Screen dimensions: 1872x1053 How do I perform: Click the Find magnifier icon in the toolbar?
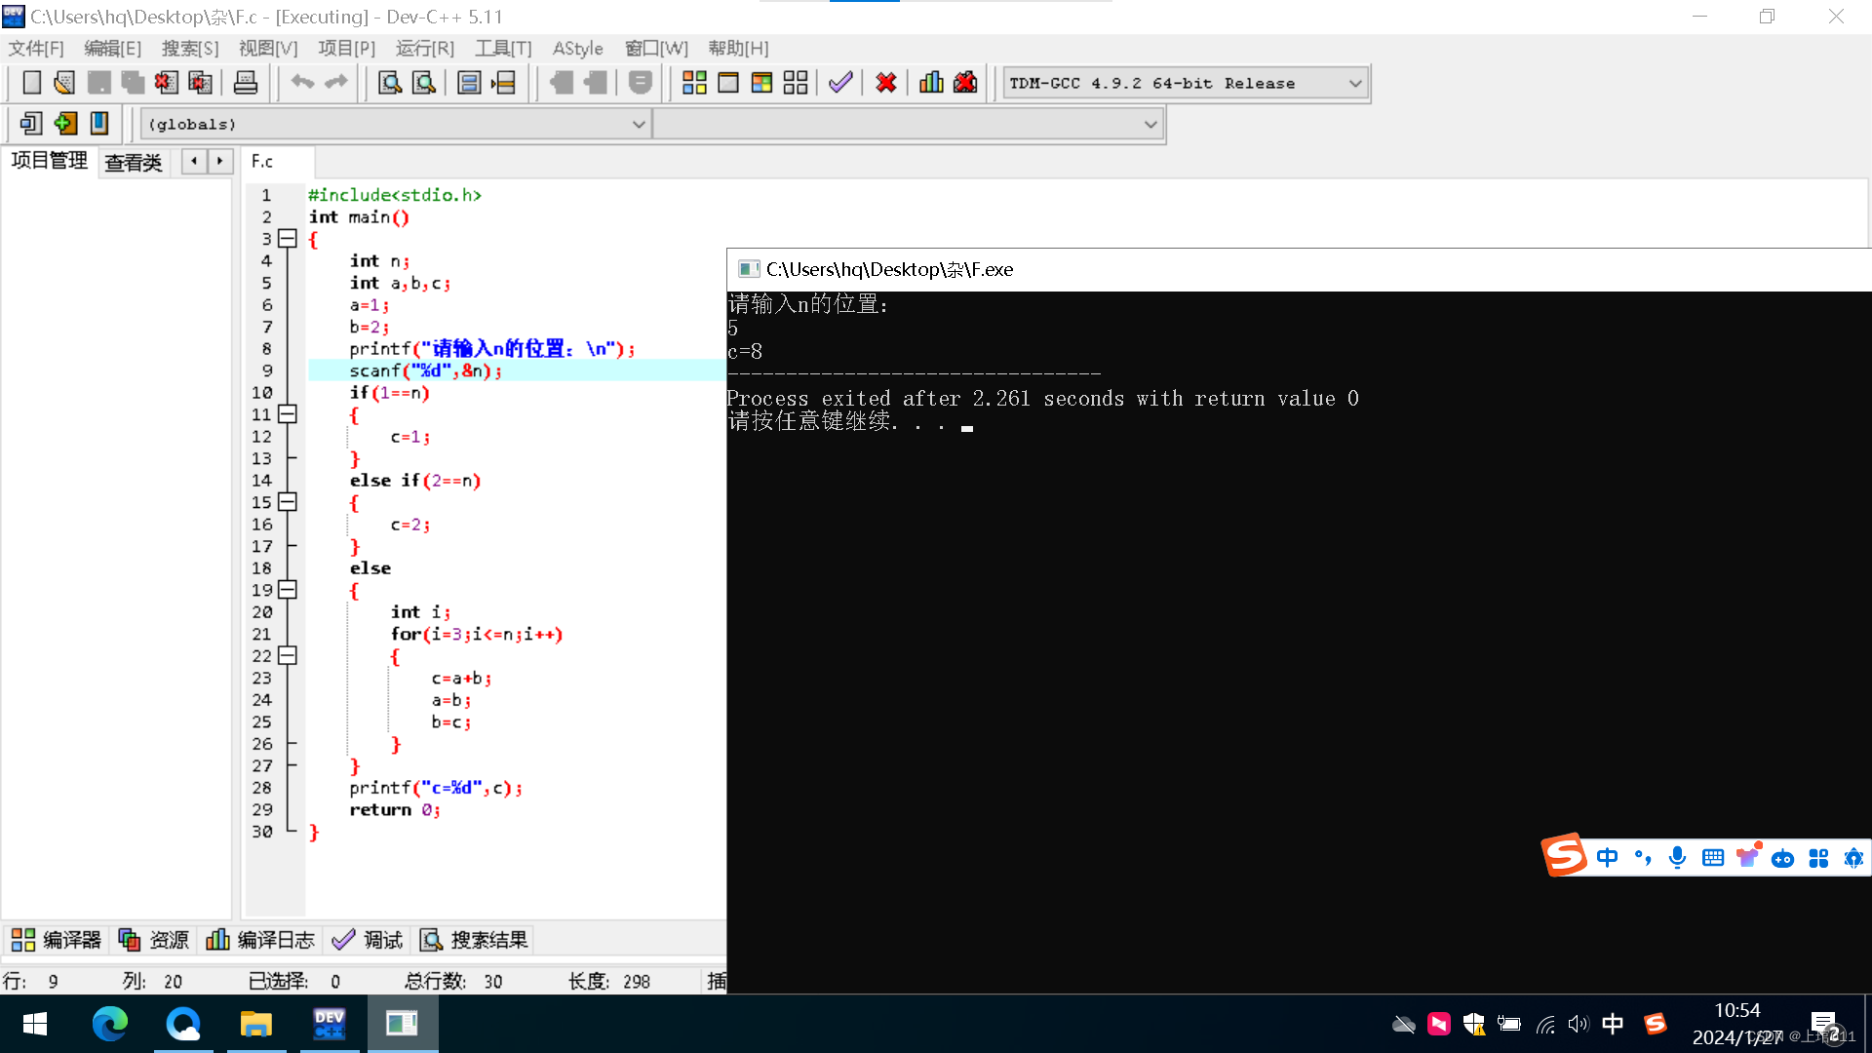(390, 83)
